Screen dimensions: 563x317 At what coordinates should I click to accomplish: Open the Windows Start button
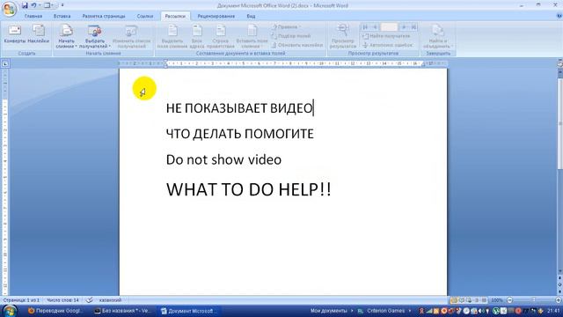click(10, 311)
